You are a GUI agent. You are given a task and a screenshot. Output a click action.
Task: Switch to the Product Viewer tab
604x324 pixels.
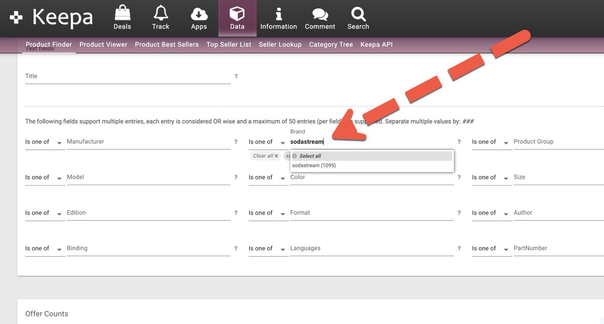(x=103, y=44)
